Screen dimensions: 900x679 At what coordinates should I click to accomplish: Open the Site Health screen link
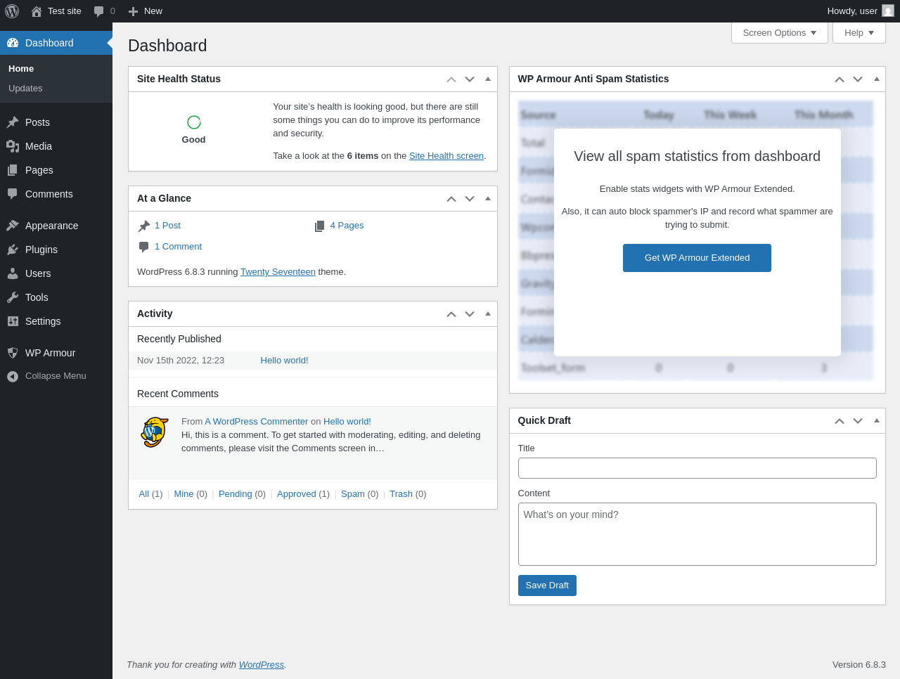(x=446, y=156)
